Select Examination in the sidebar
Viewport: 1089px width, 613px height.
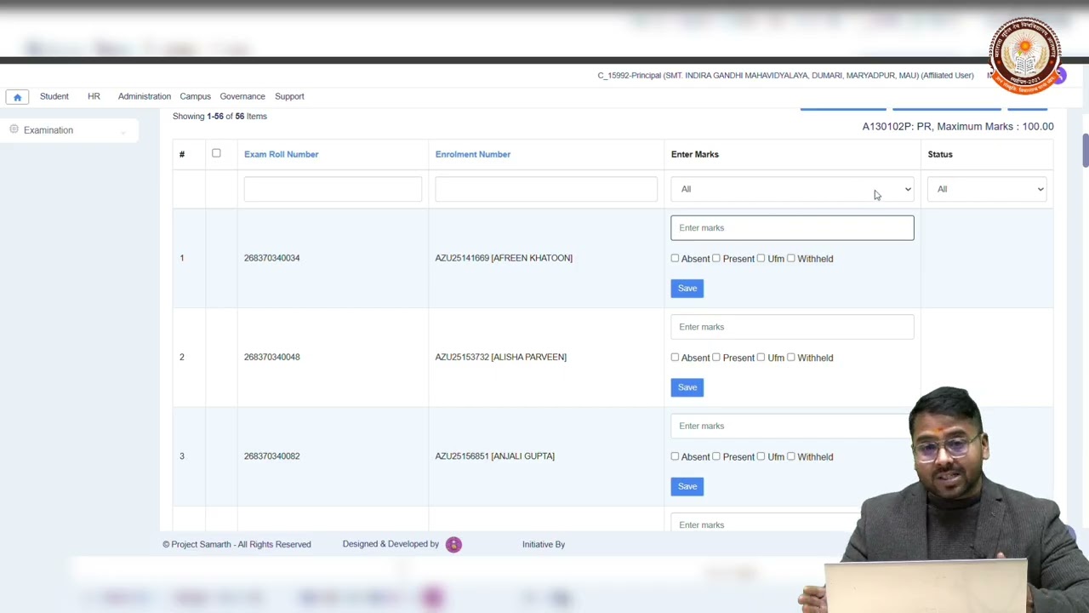point(48,130)
